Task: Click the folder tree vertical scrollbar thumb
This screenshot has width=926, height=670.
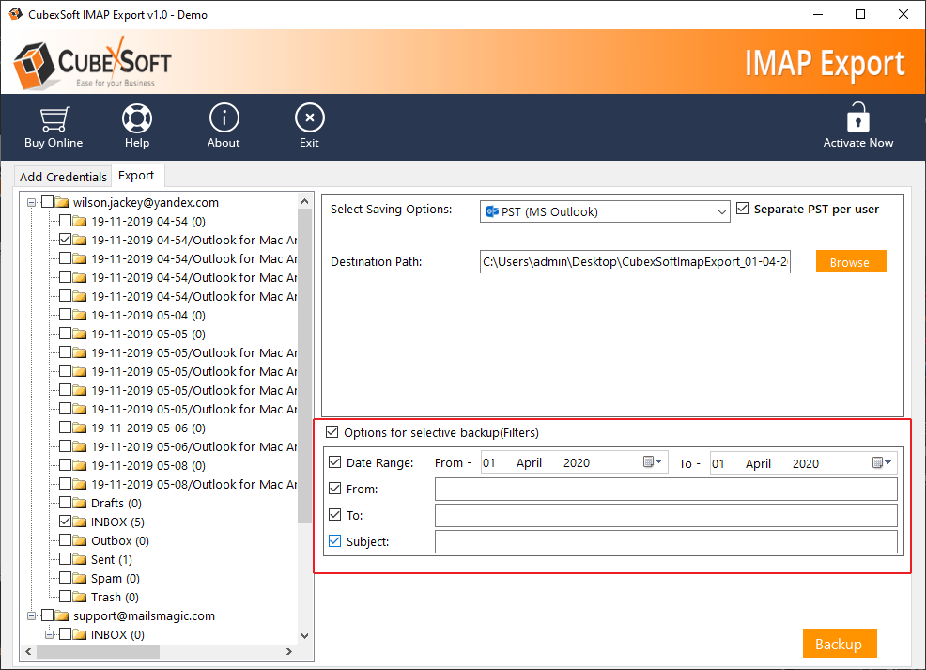Action: click(304, 366)
